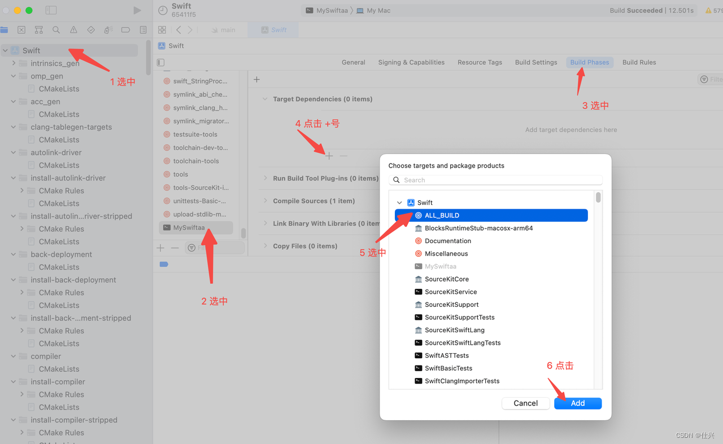Expand the Compile Sources section
The width and height of the screenshot is (723, 444).
265,201
